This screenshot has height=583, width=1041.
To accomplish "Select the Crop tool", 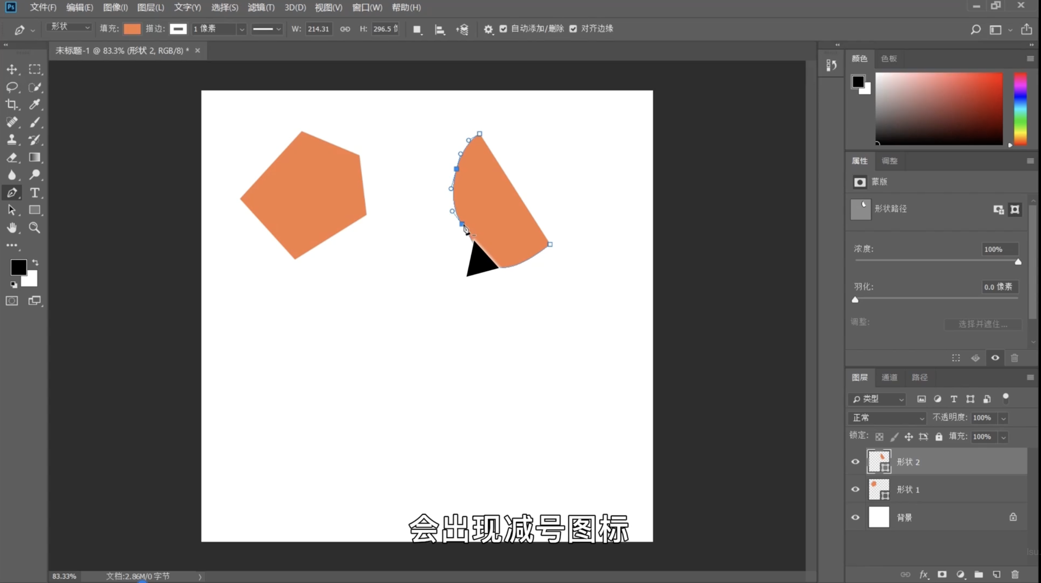I will point(12,105).
